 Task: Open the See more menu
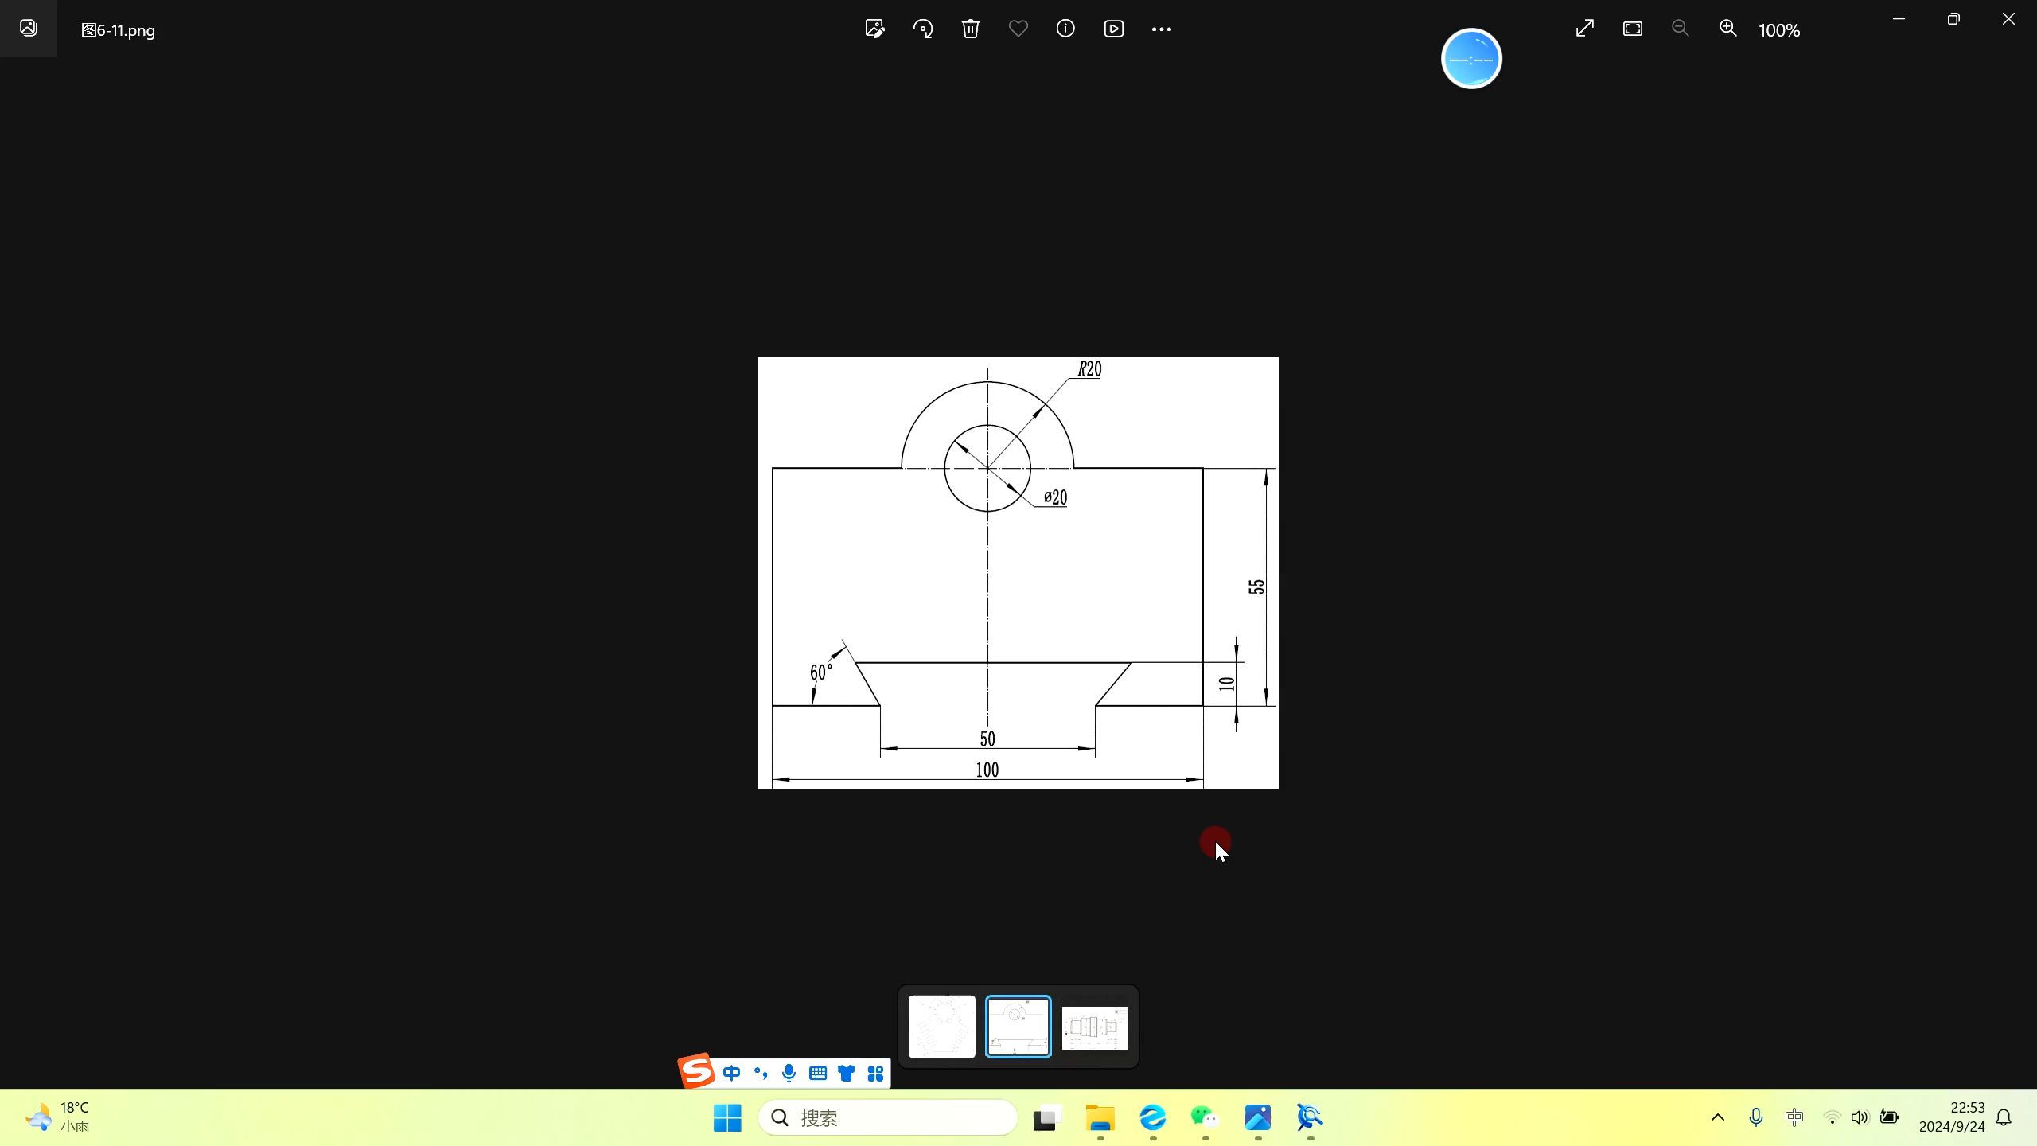1162,29
